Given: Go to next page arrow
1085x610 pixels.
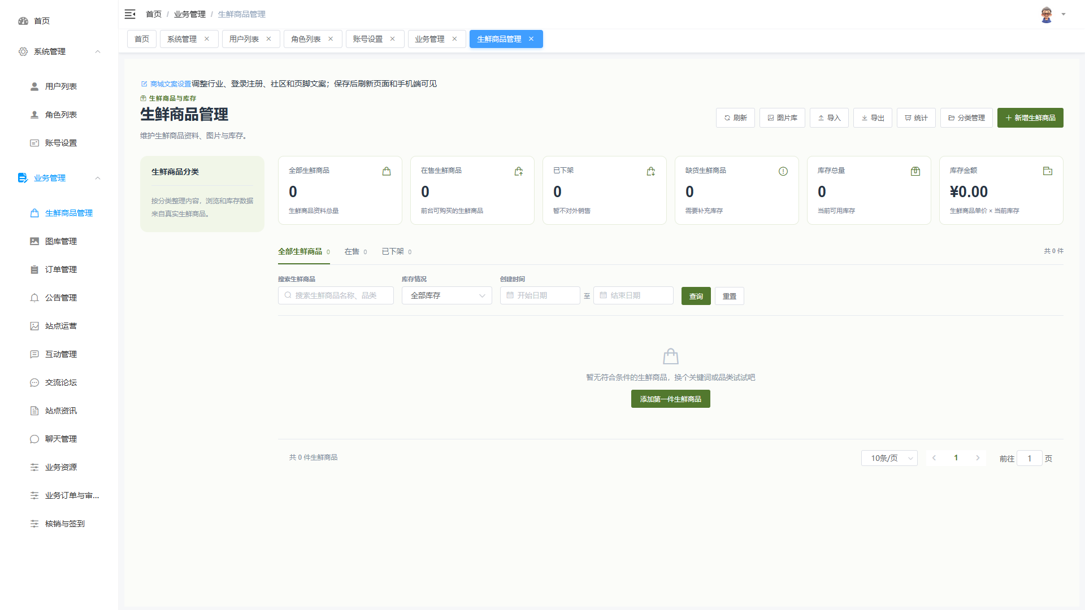Looking at the screenshot, I should coord(978,458).
